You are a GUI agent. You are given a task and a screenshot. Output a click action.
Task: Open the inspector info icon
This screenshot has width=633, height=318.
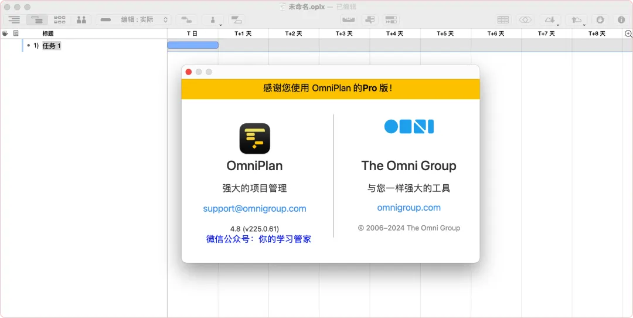pyautogui.click(x=621, y=19)
